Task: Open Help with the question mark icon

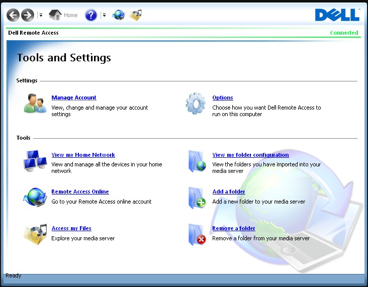Action: point(91,15)
